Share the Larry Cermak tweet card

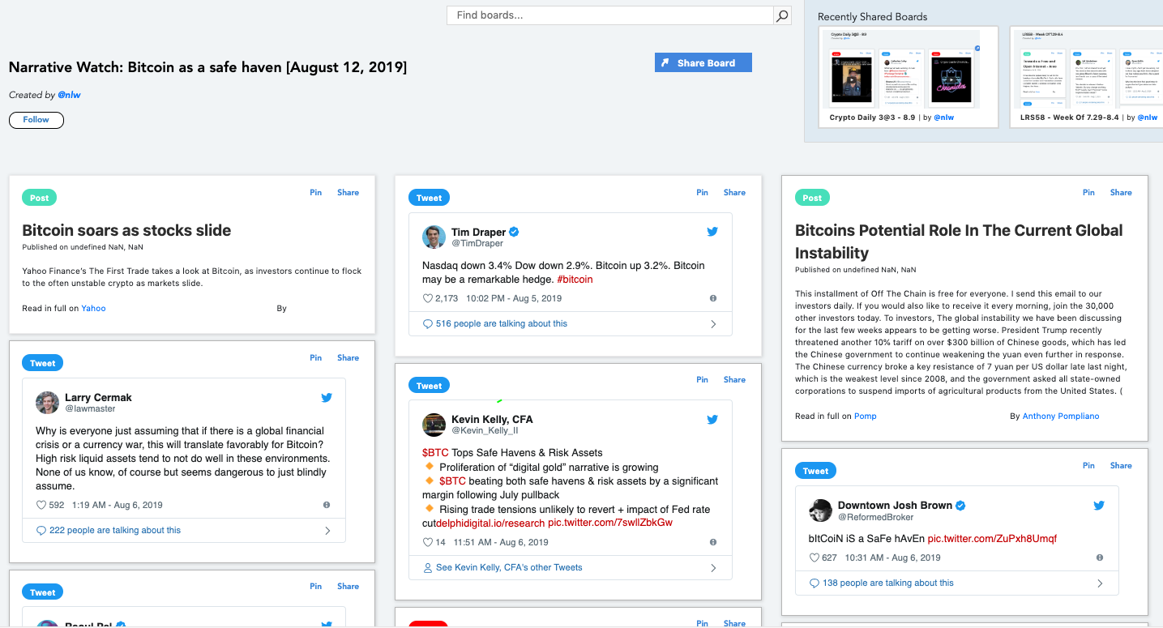click(x=348, y=358)
